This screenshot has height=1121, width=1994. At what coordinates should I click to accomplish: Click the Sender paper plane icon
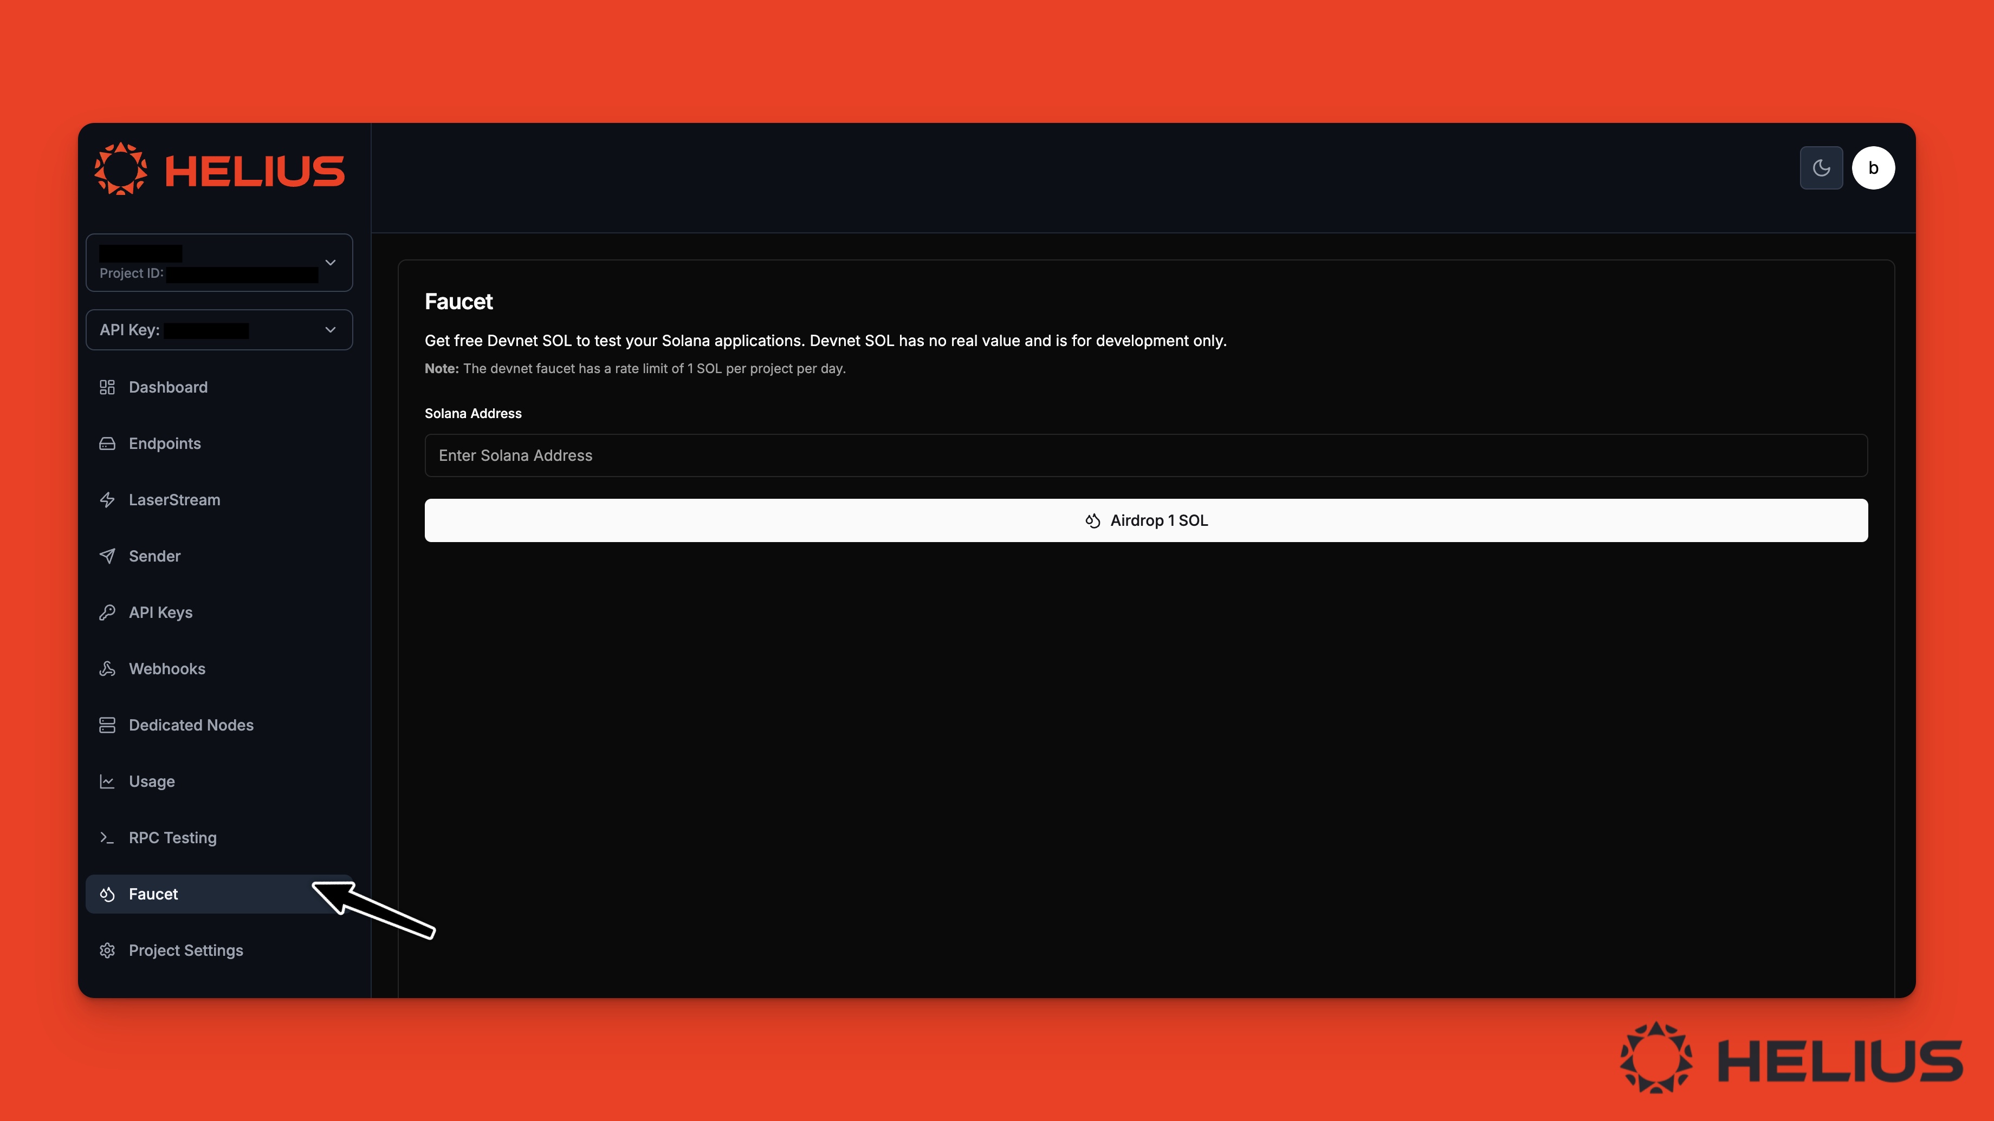point(107,556)
